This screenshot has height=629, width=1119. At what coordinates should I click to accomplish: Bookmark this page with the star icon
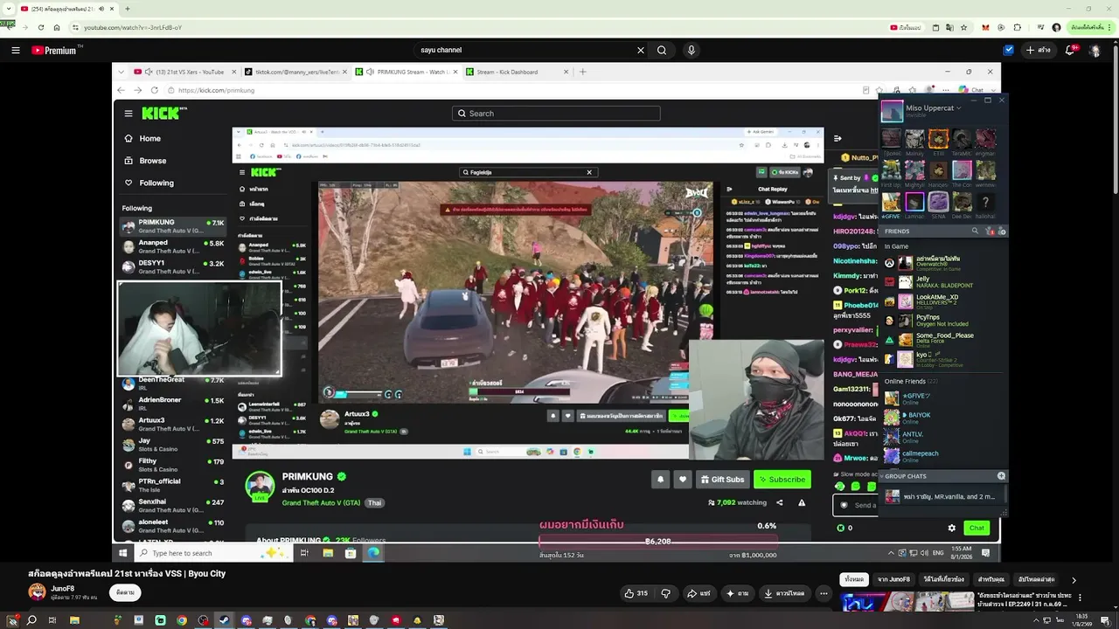point(965,28)
